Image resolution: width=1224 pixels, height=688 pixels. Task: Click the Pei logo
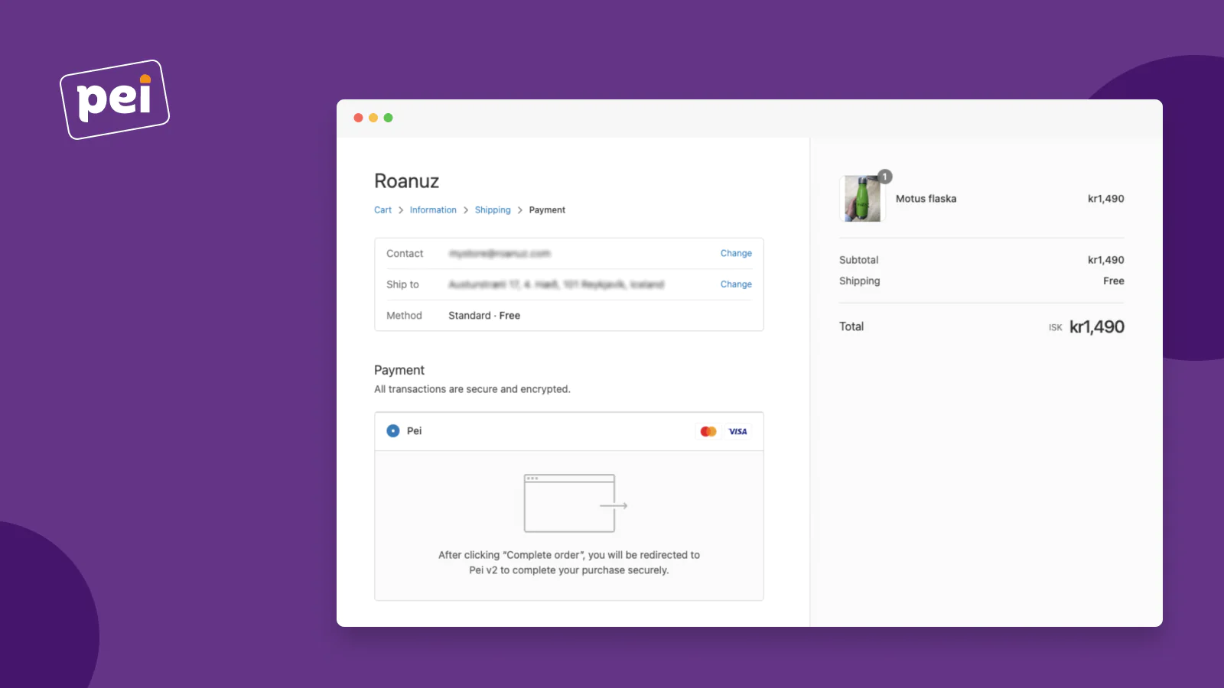115,99
